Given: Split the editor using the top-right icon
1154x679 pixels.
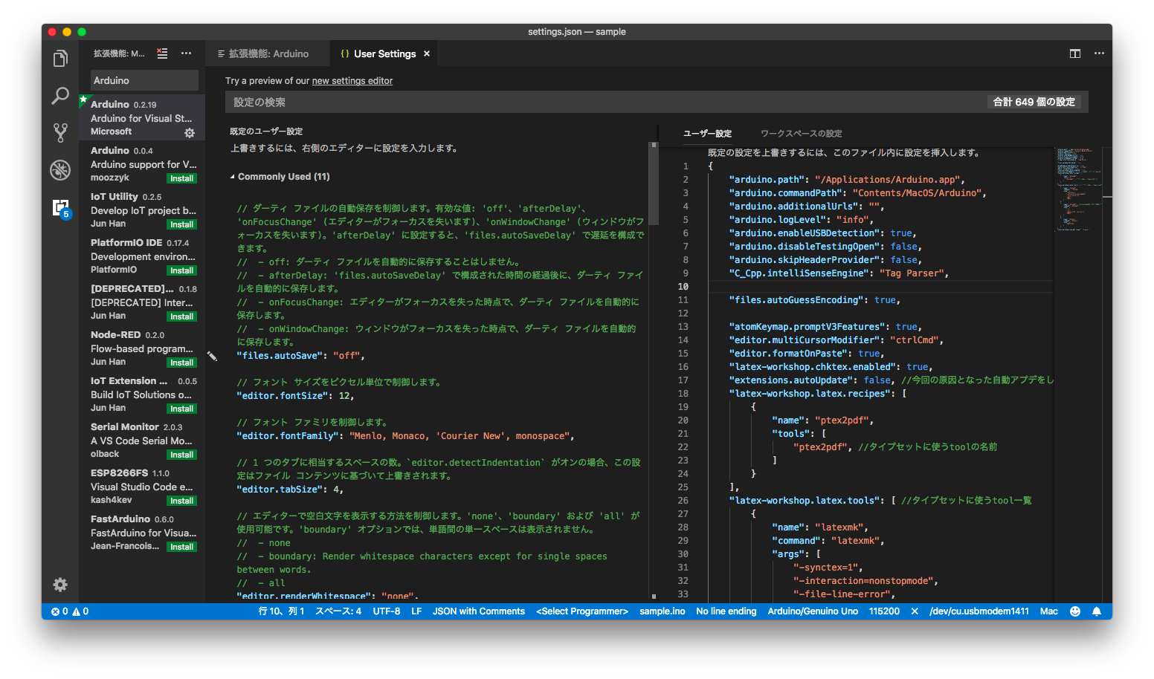Looking at the screenshot, I should [x=1074, y=53].
